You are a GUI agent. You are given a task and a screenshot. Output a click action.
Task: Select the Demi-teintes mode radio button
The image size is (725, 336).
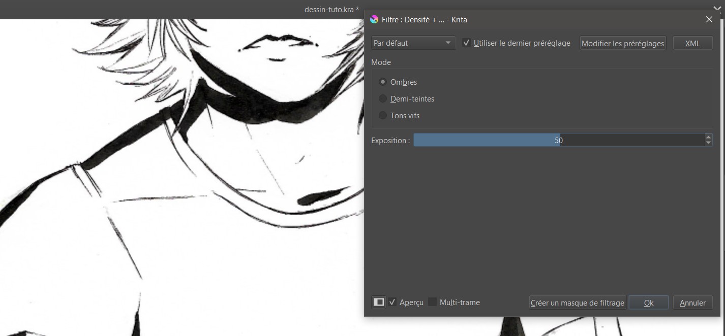[383, 98]
